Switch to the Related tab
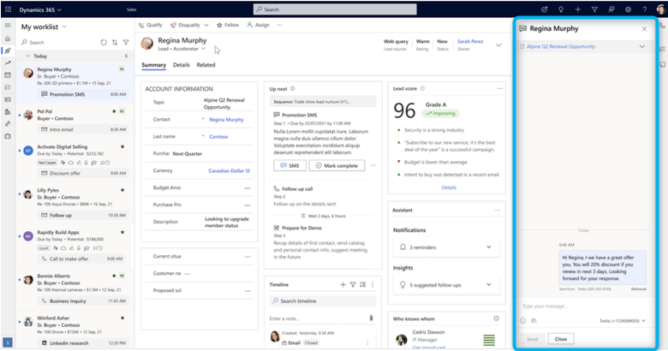This screenshot has height=351, width=668. click(206, 65)
